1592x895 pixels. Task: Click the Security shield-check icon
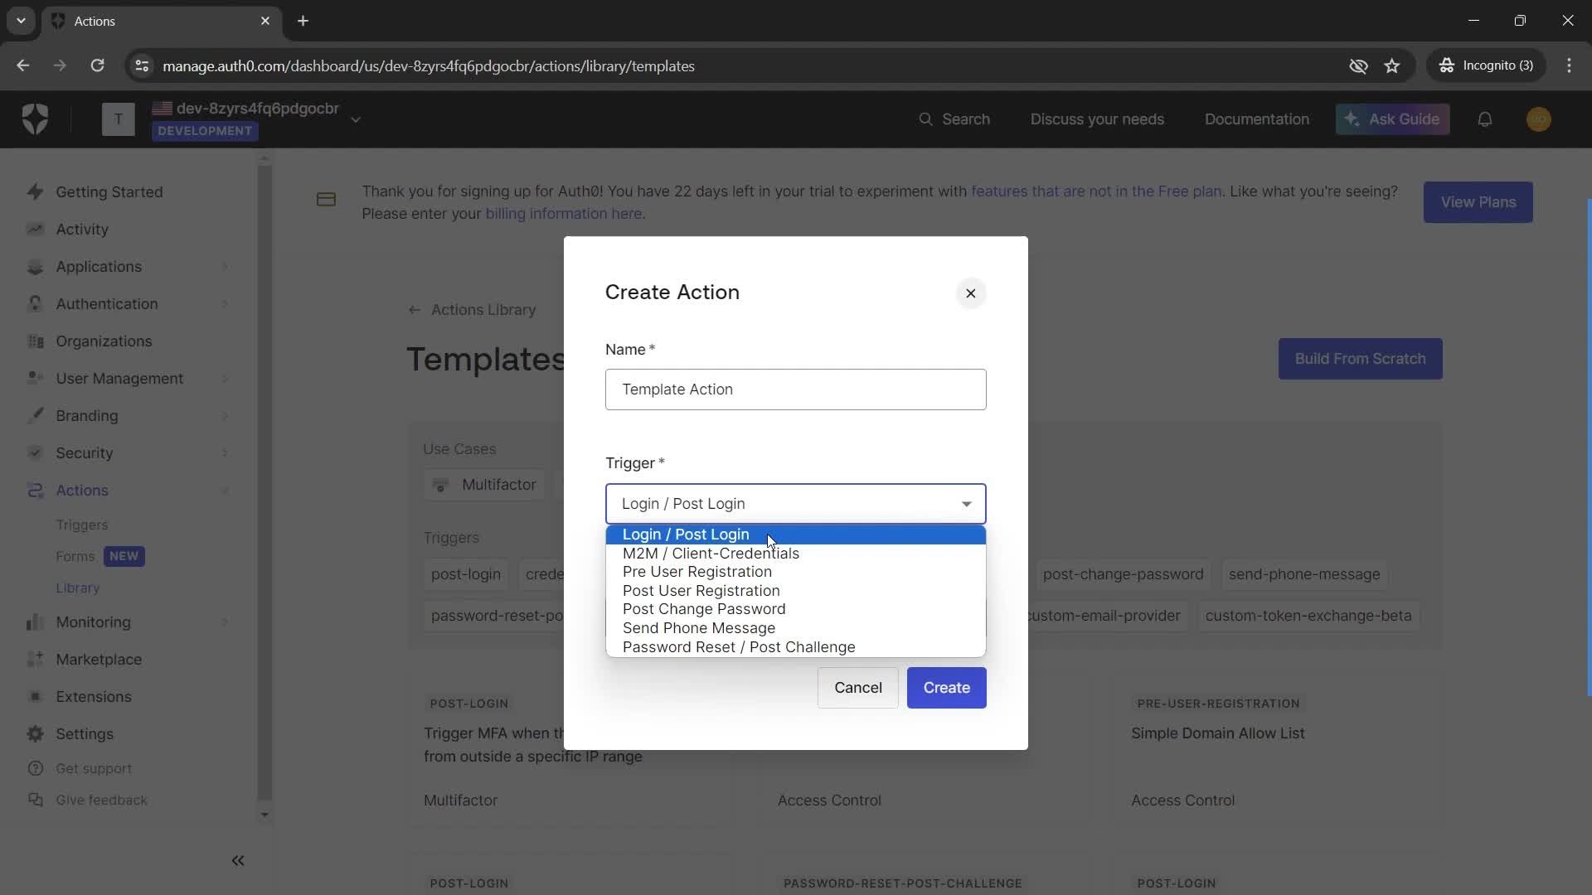coord(35,453)
